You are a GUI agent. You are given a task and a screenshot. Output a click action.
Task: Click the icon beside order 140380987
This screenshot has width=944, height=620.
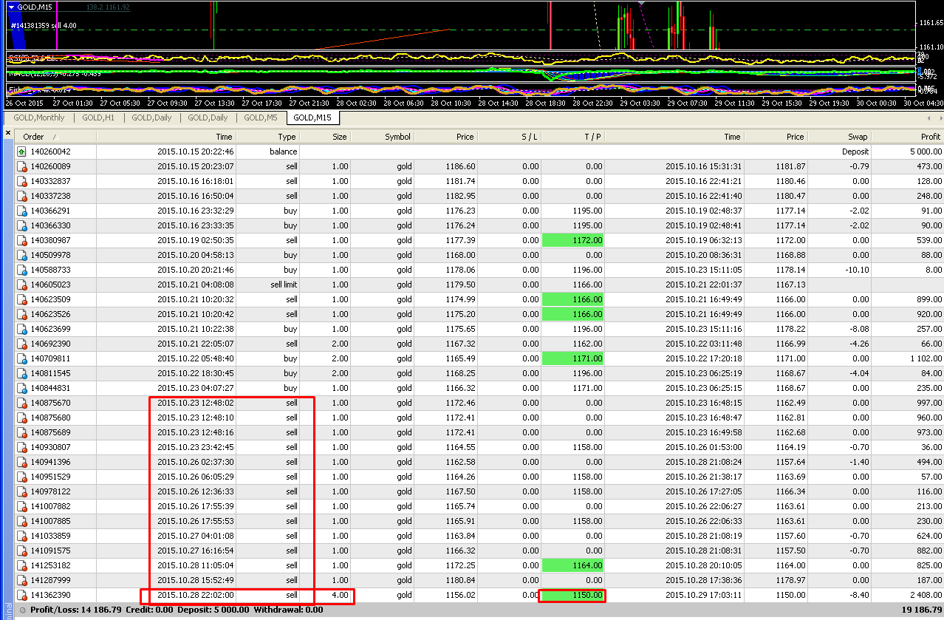point(21,240)
